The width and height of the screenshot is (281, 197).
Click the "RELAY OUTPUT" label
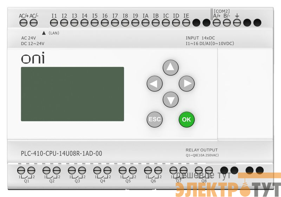[202, 150]
